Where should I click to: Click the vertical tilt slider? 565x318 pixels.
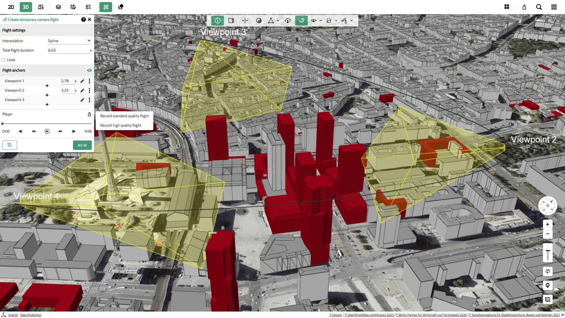[x=548, y=253]
